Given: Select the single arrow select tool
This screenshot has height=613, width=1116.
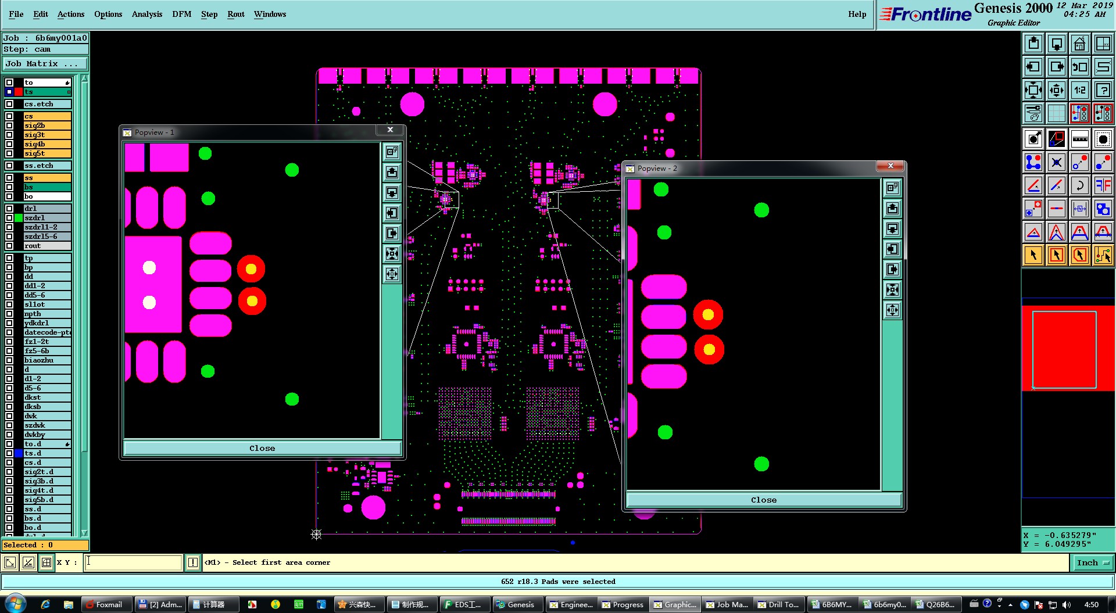Looking at the screenshot, I should (x=1033, y=255).
